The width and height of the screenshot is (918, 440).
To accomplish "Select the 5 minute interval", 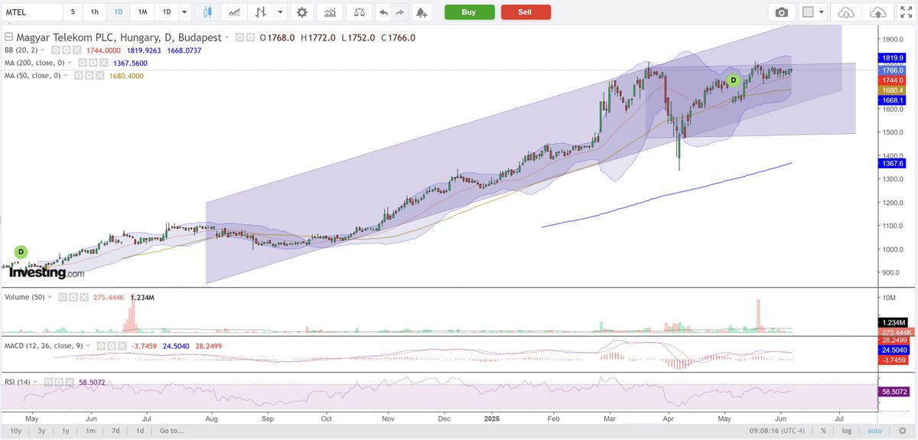I will (x=73, y=12).
